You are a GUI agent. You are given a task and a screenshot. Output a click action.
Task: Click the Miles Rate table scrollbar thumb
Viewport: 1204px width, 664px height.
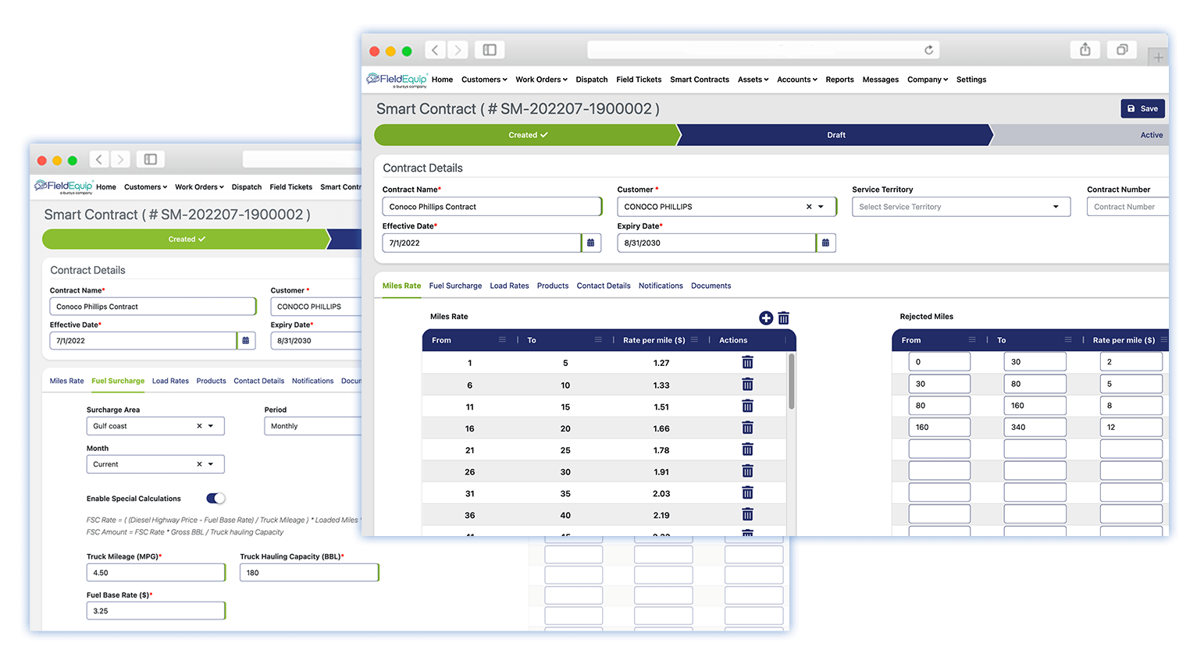click(791, 382)
